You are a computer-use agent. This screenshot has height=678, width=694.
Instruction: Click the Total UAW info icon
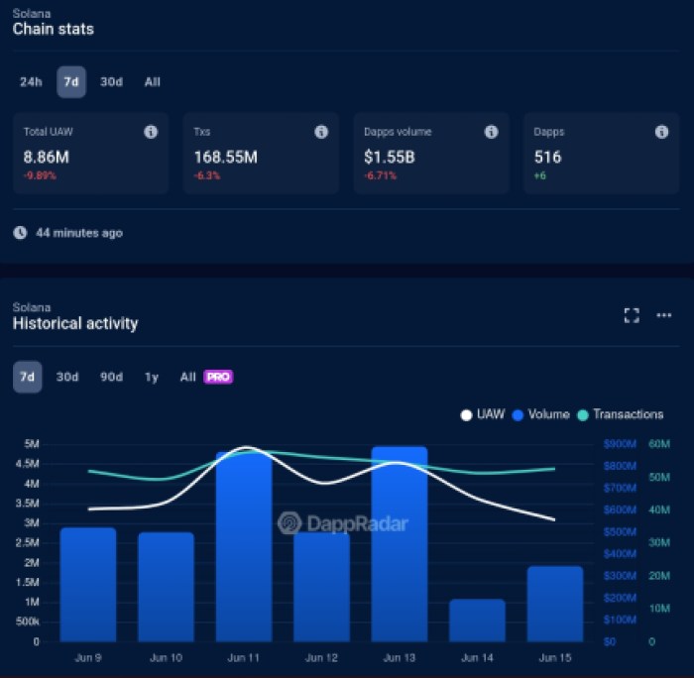151,132
